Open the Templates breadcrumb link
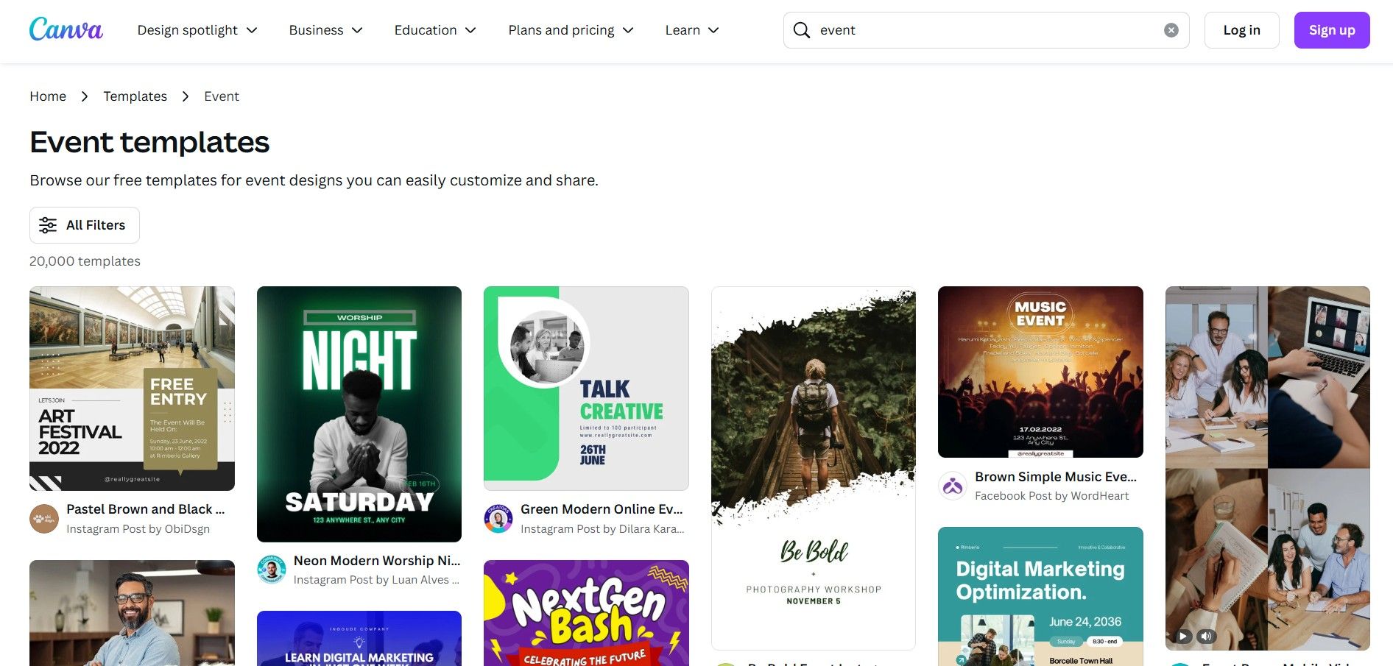This screenshot has width=1393, height=666. tap(135, 96)
